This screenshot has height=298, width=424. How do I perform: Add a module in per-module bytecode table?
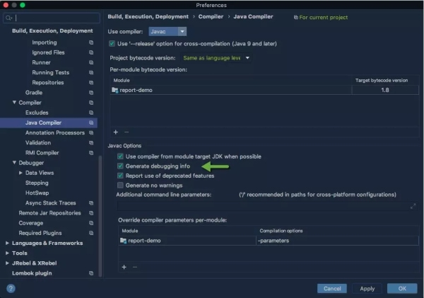point(116,132)
